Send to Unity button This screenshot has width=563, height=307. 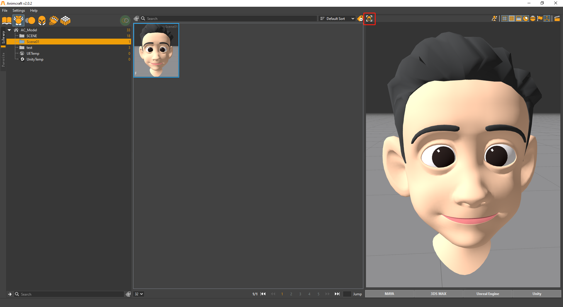[537, 294]
